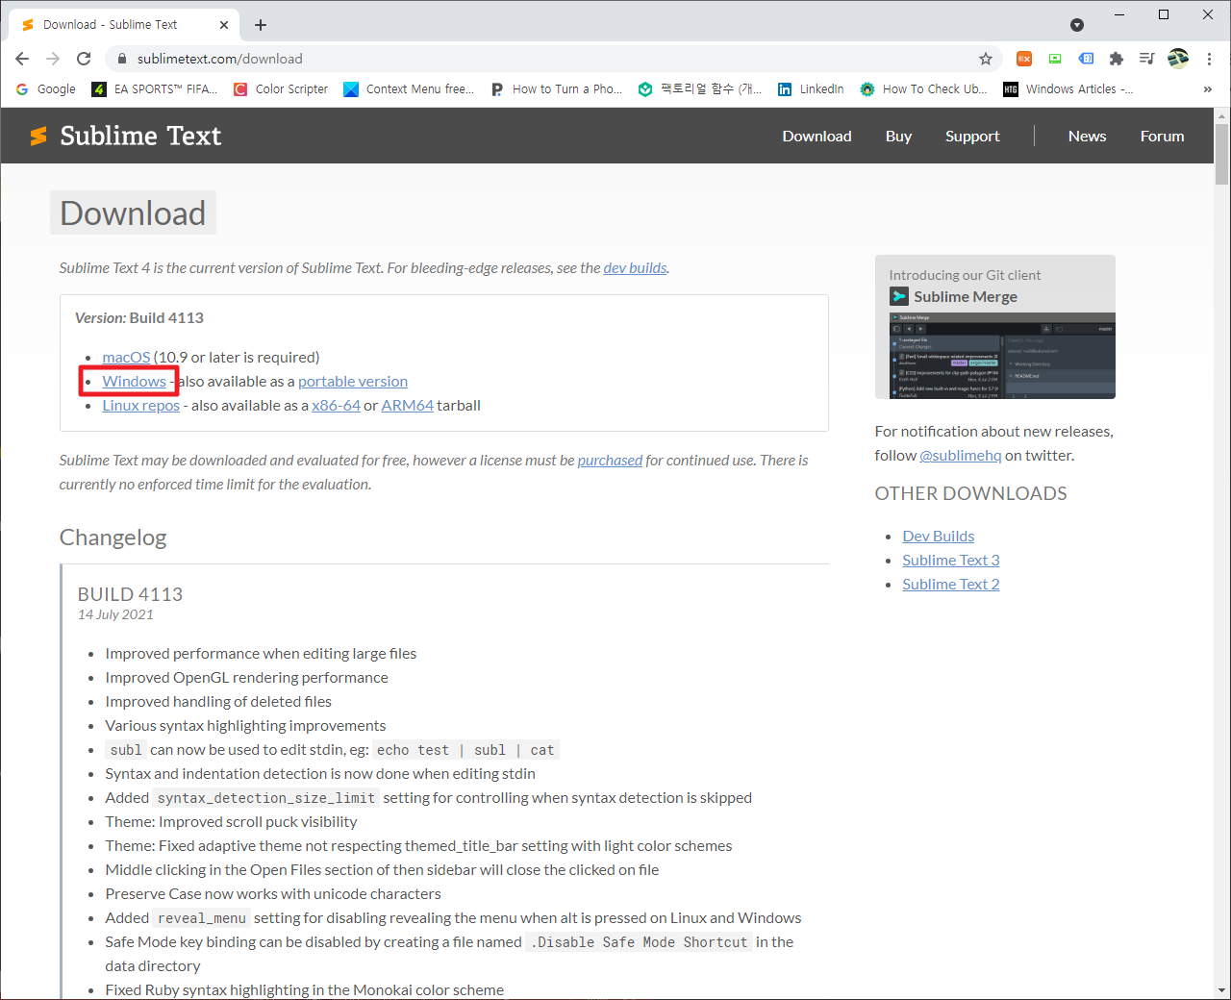
Task: Open the @sublimehq Twitter link
Action: (x=960, y=456)
